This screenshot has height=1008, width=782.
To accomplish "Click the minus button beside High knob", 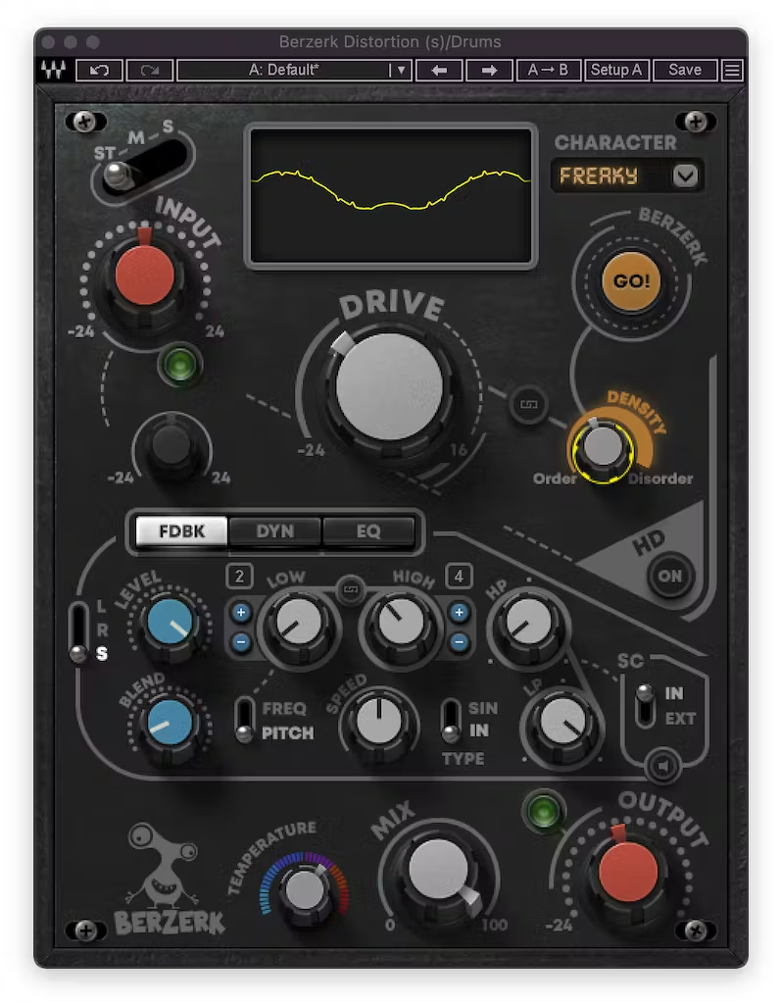I will 459,641.
